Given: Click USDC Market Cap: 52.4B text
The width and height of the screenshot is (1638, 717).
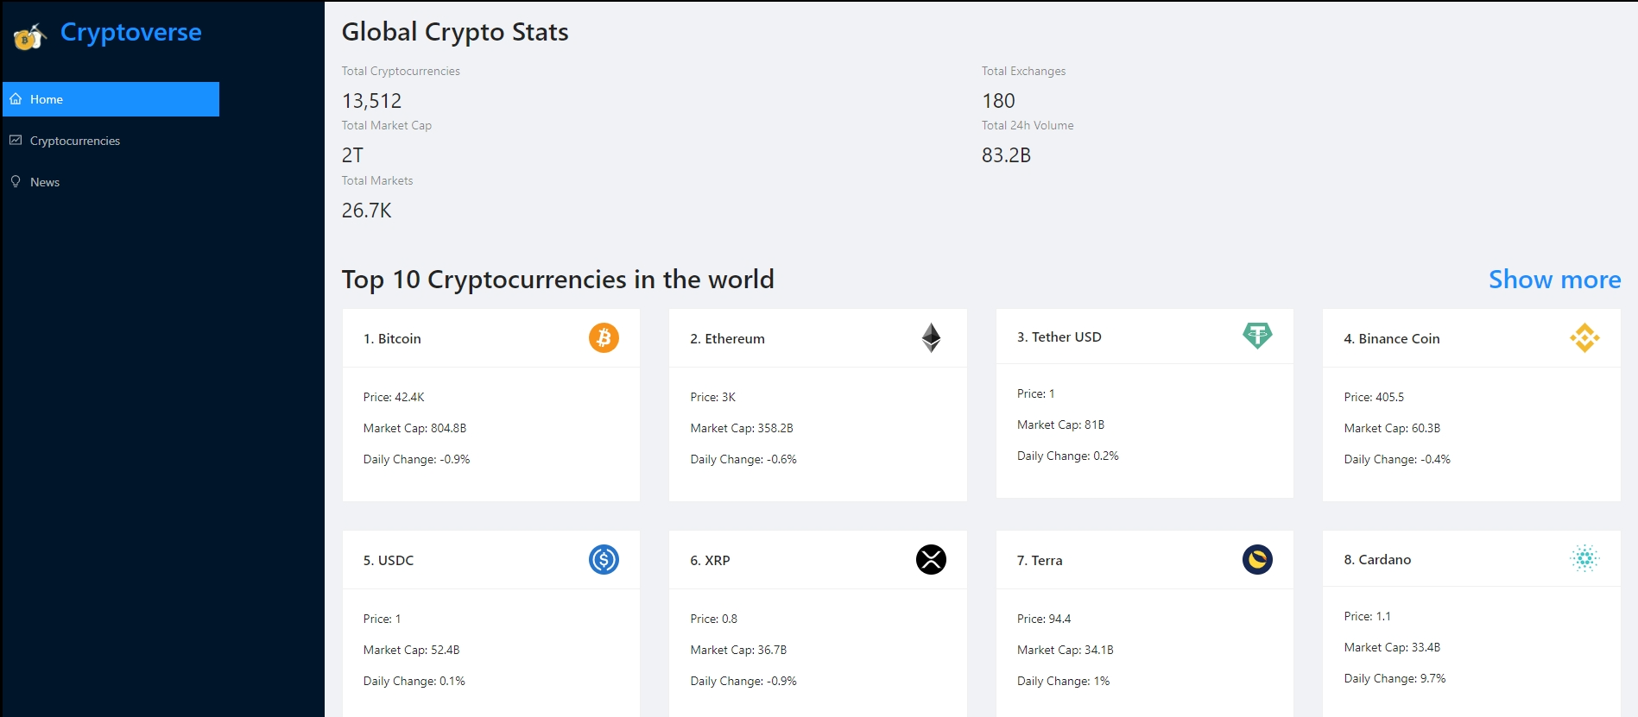Looking at the screenshot, I should [x=411, y=651].
